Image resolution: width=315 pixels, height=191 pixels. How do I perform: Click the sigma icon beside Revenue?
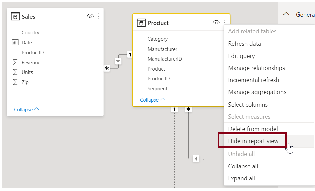click(15, 62)
